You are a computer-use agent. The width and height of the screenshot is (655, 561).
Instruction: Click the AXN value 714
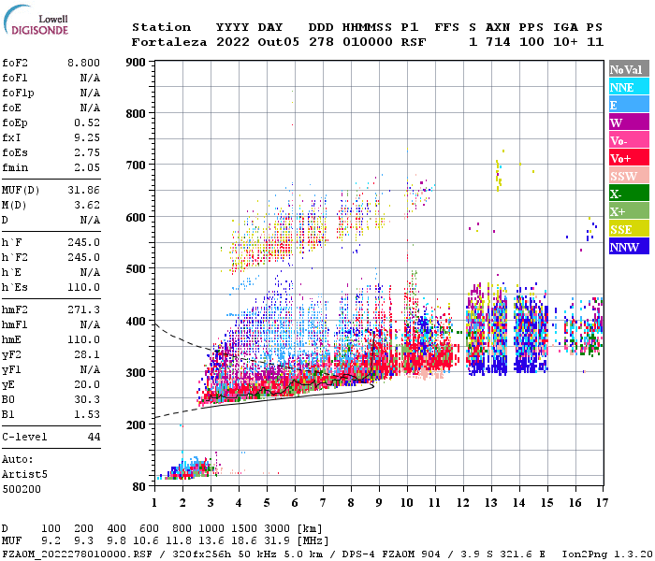498,42
